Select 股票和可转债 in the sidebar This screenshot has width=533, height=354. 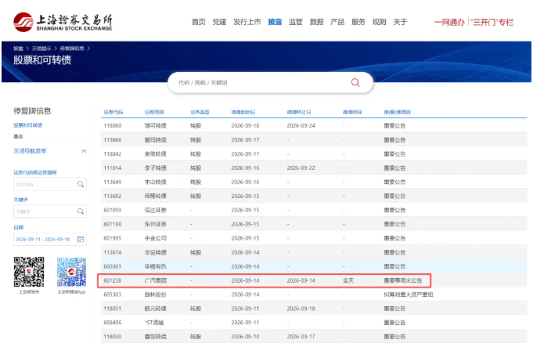[28, 125]
